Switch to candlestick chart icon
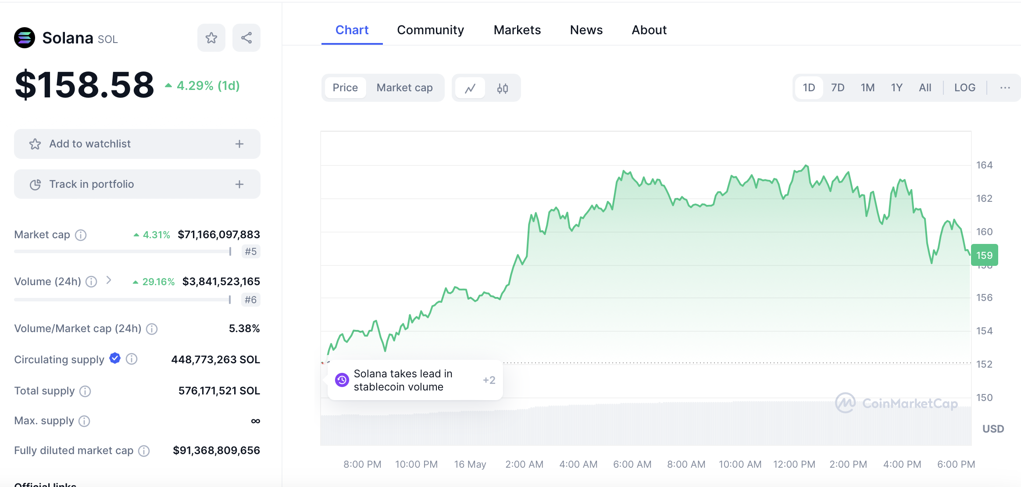 click(x=503, y=88)
